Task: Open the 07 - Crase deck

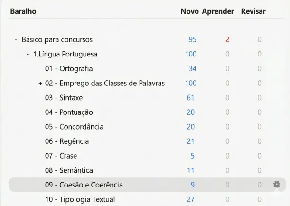Action: coord(61,156)
